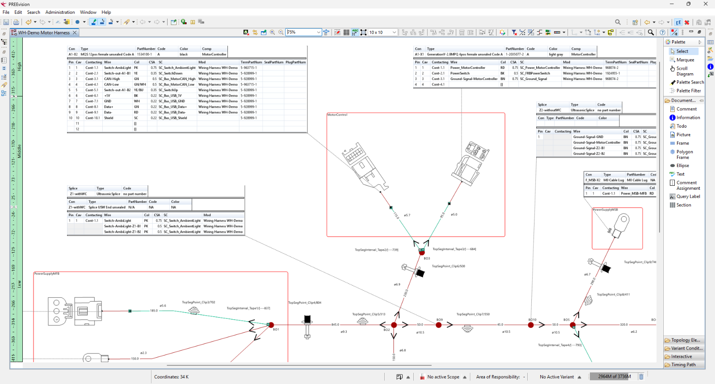
Task: Choose the Section palette item
Action: (680, 205)
